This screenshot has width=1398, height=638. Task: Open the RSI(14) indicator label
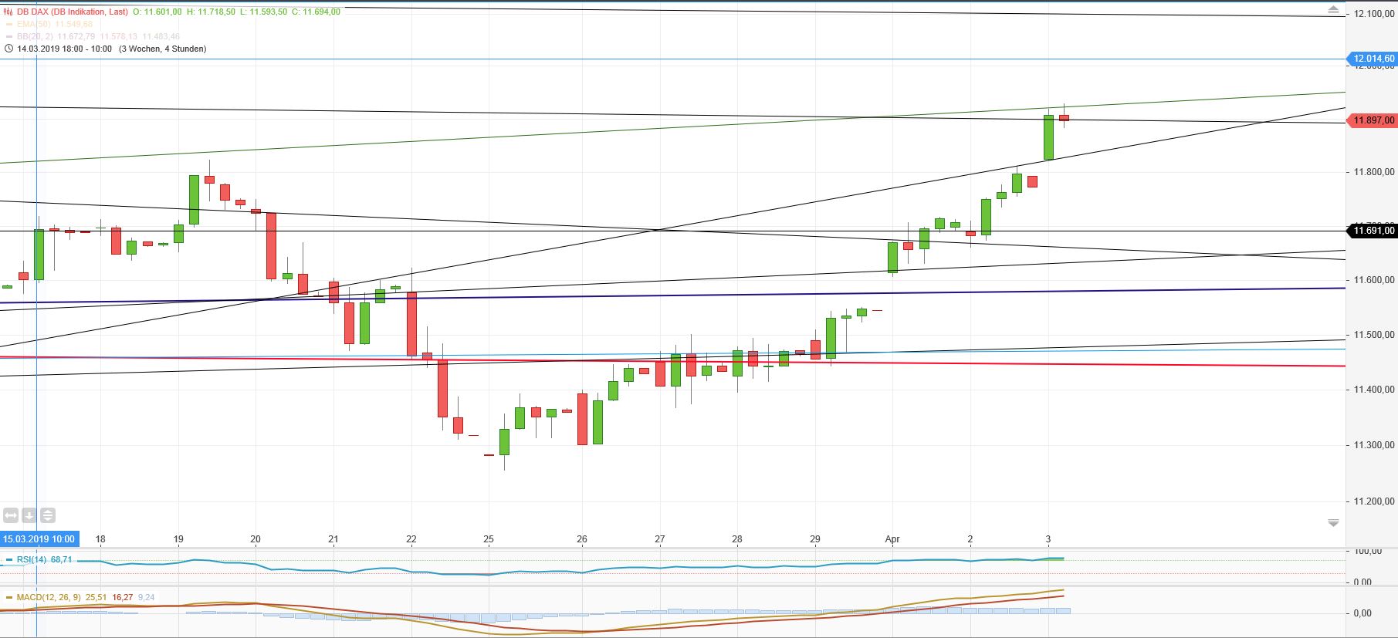[x=32, y=559]
